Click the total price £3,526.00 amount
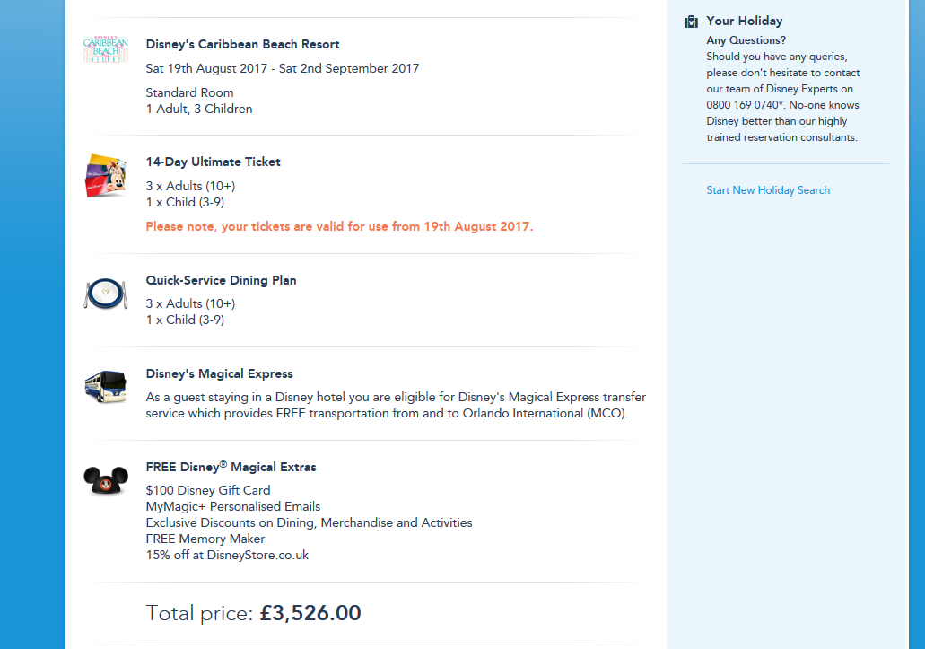 coord(310,613)
